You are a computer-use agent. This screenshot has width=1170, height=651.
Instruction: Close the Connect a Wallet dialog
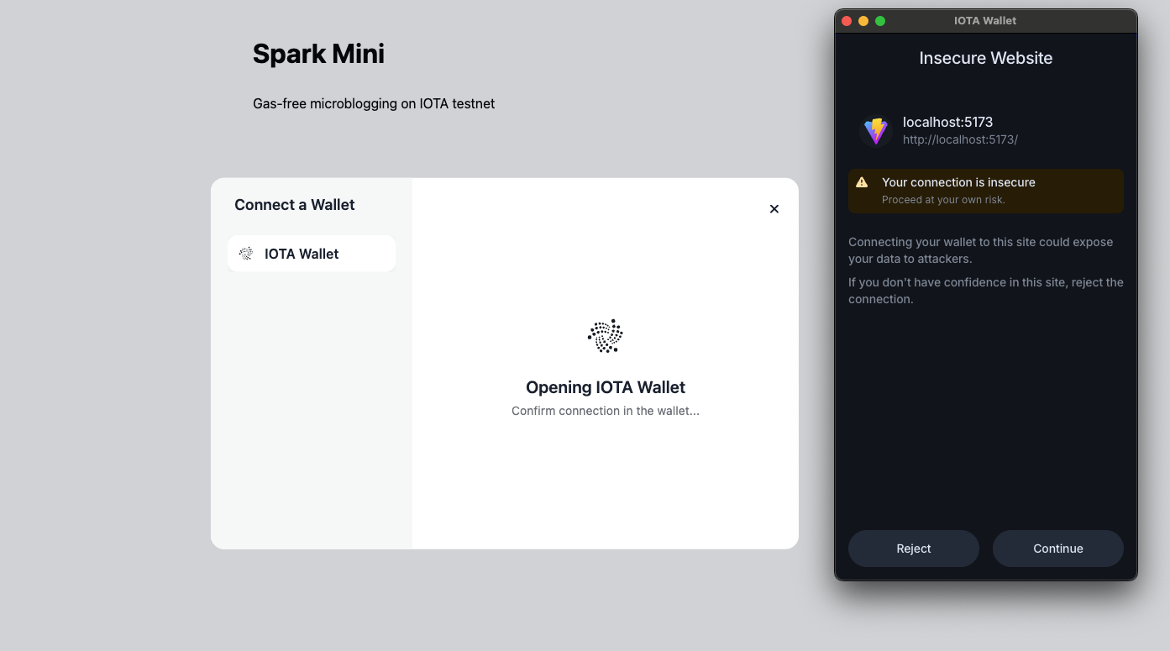click(774, 209)
